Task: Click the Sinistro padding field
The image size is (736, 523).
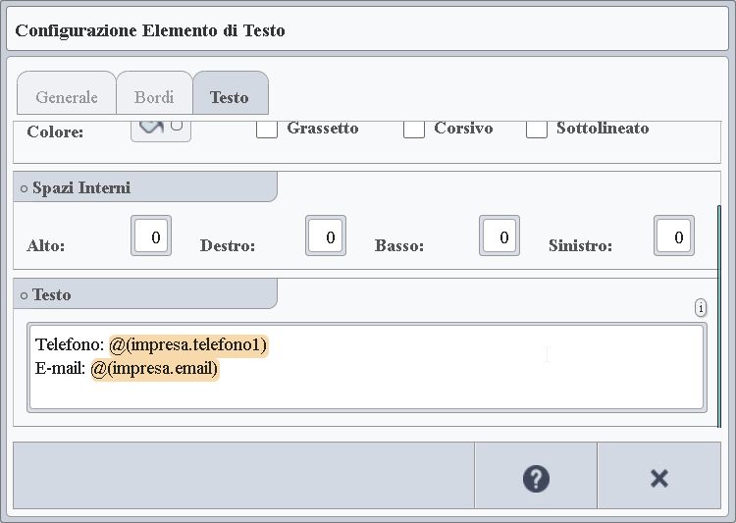Action: coord(674,235)
